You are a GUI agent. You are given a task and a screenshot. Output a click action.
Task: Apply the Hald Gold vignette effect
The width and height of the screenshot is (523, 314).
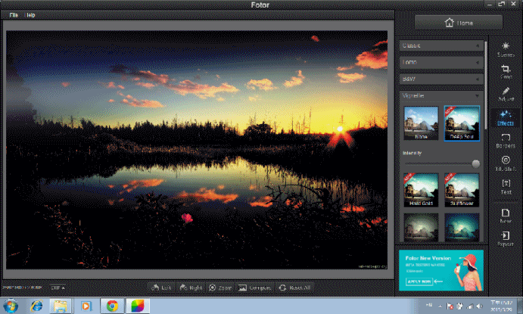[421, 190]
